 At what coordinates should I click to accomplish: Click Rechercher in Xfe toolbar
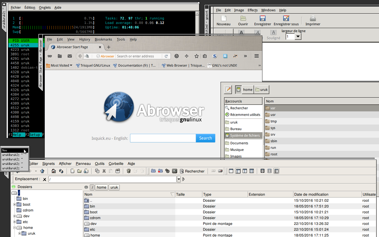192,171
